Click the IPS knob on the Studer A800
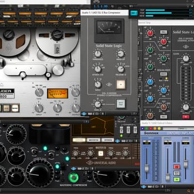194x194 pixels. click(x=57, y=108)
